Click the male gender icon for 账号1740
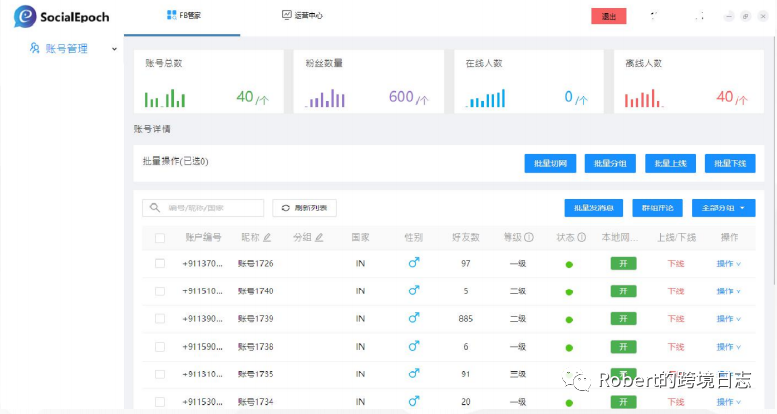The image size is (777, 414). (414, 290)
